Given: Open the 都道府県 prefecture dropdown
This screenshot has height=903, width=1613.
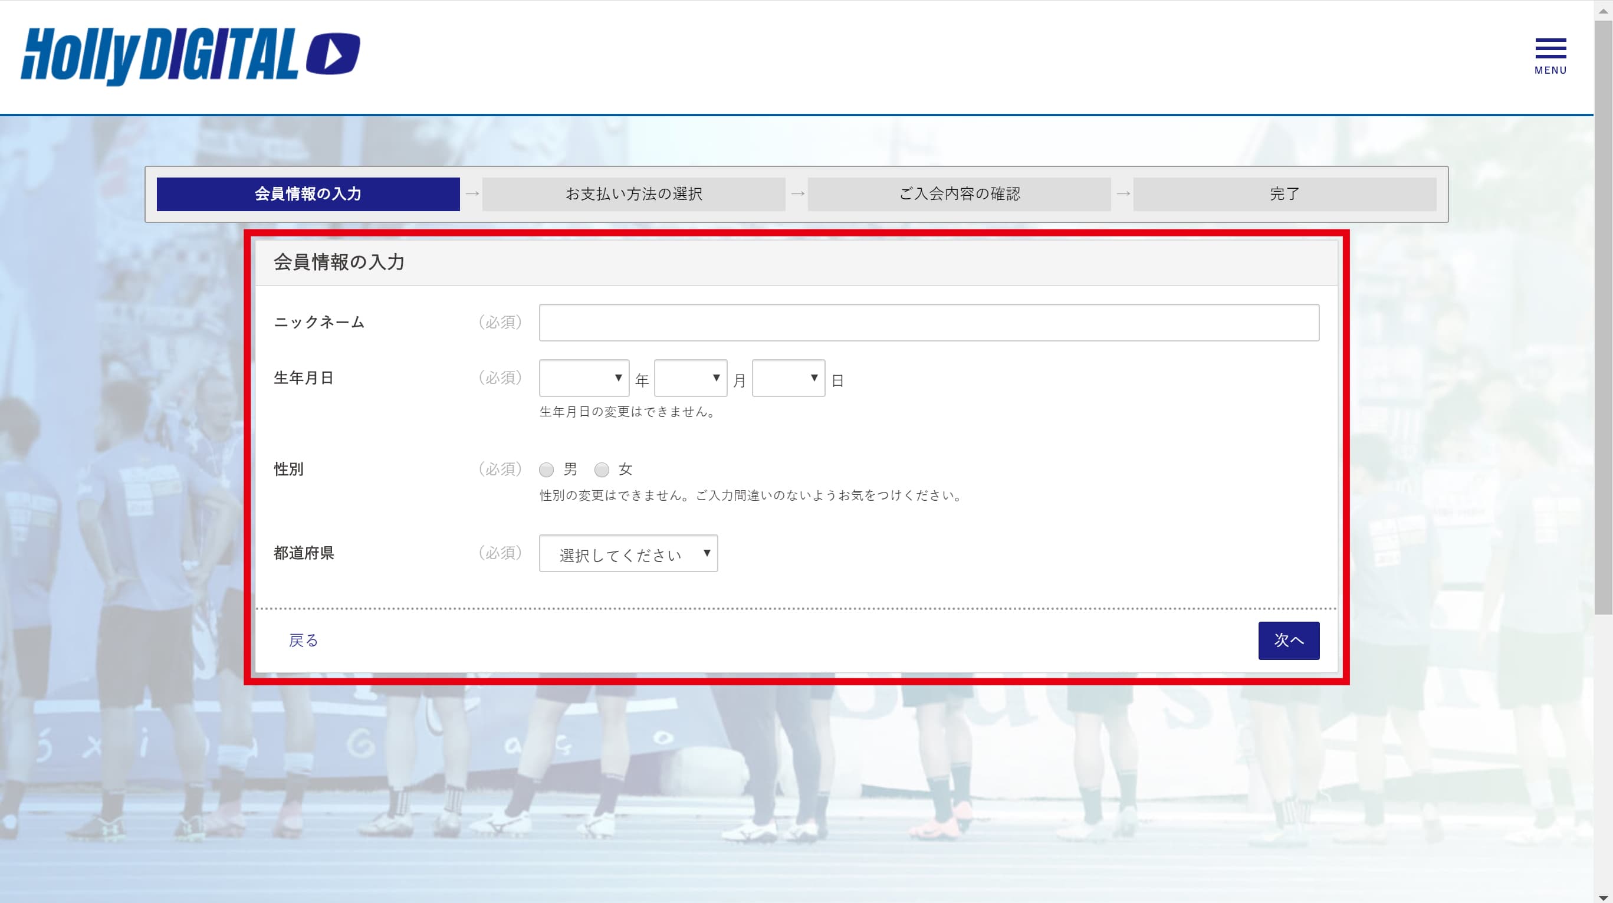Looking at the screenshot, I should pyautogui.click(x=628, y=553).
